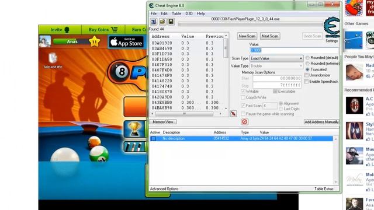Open Spin and Win in the game

pyautogui.click(x=53, y=61)
